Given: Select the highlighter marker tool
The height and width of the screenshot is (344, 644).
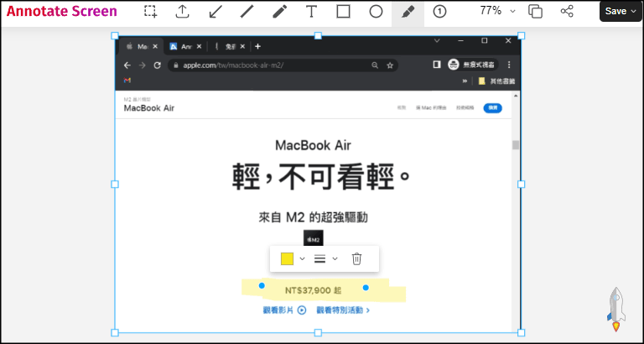Looking at the screenshot, I should [x=408, y=12].
